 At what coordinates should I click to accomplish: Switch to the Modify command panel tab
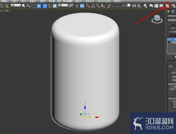point(173,11)
